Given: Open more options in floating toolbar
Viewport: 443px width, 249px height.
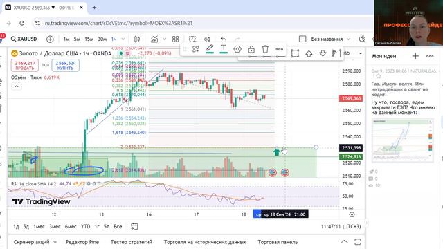Looking at the screenshot, I should click(279, 49).
